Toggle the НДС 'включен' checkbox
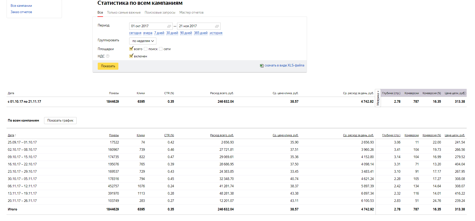The height and width of the screenshot is (221, 475). [x=131, y=56]
